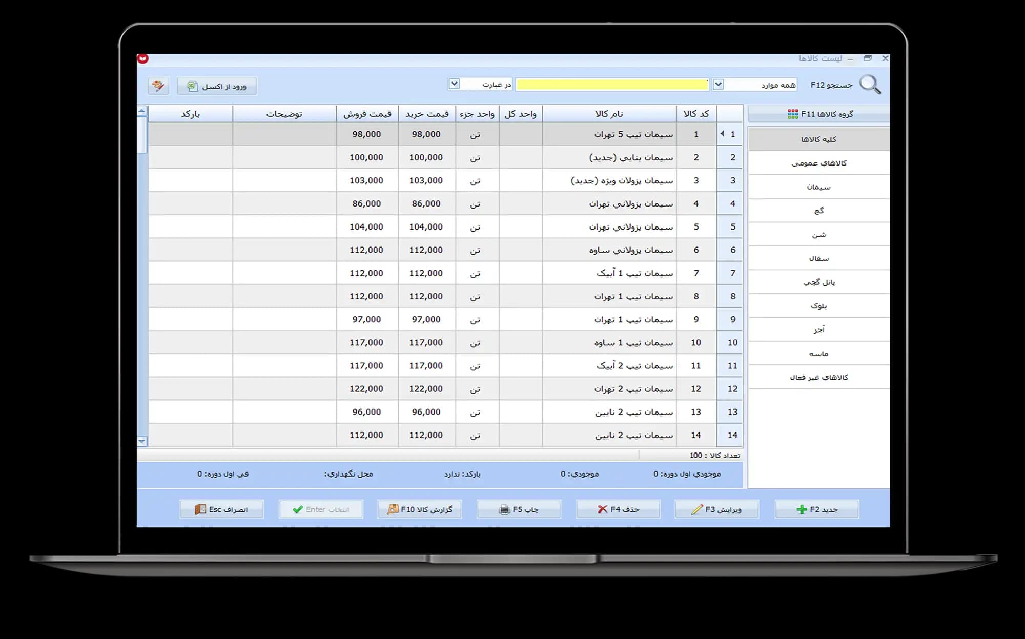Click the 'انصراف Esc' cancel button
Image resolution: width=1025 pixels, height=639 pixels.
point(221,509)
